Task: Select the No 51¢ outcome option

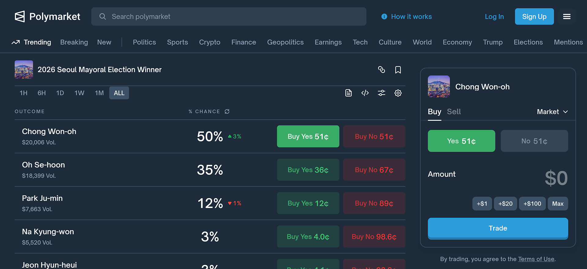Action: [x=534, y=141]
